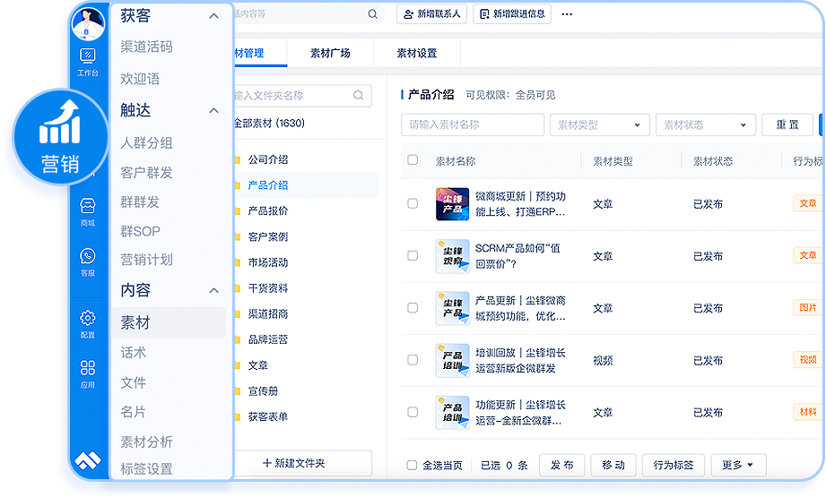Open 客户群发 menu item
Image resolution: width=826 pixels, height=497 pixels.
(x=146, y=173)
